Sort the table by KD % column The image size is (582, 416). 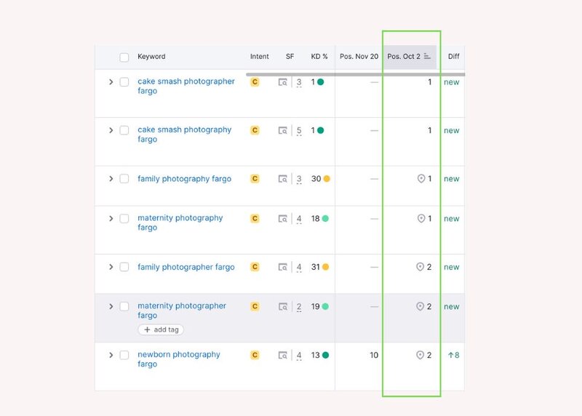317,57
